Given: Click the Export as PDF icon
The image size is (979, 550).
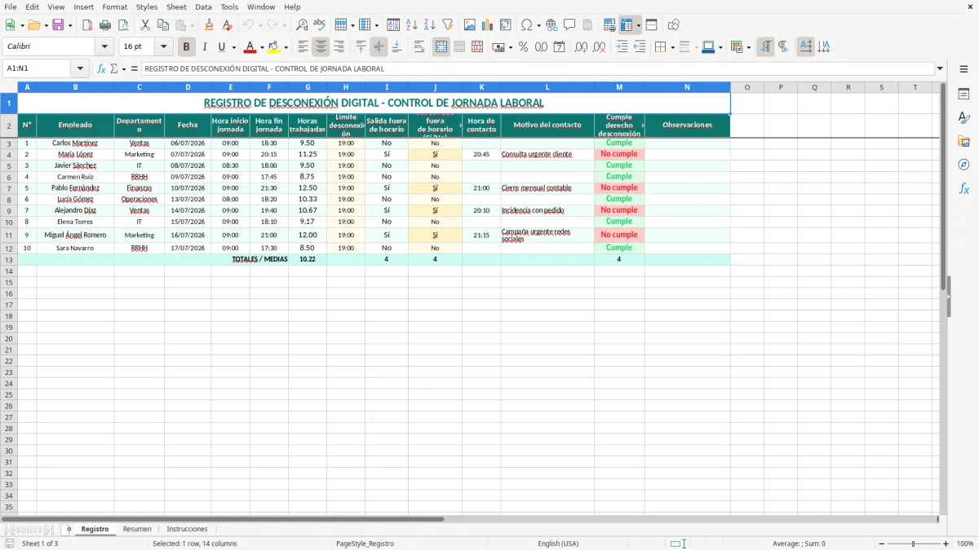Looking at the screenshot, I should [x=87, y=25].
